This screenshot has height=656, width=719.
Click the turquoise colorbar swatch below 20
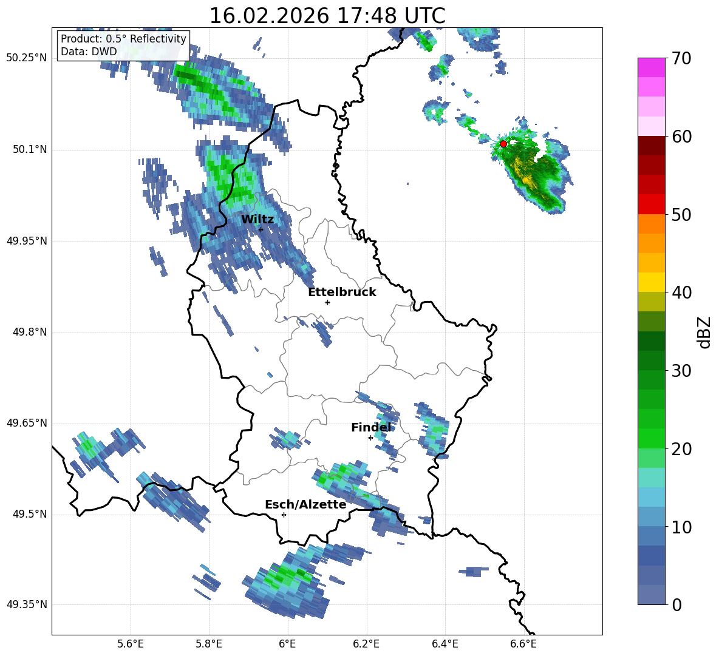pos(651,478)
